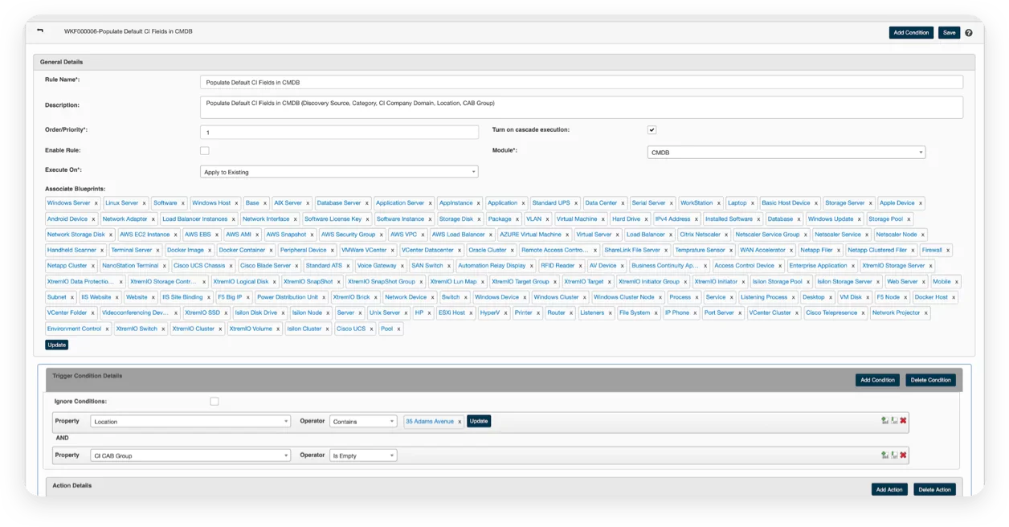Open the CI CAB Group property dropdown
This screenshot has height=527, width=1009.
[190, 456]
